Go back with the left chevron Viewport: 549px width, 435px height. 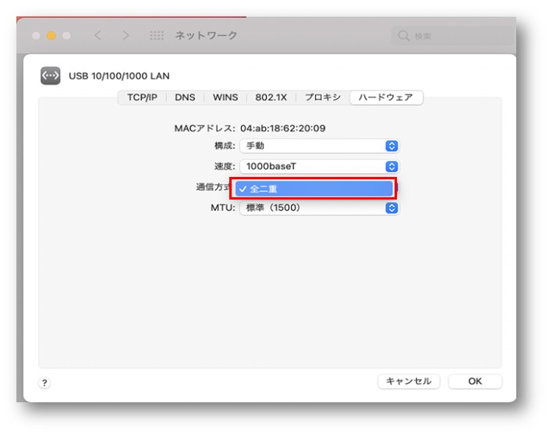click(98, 35)
